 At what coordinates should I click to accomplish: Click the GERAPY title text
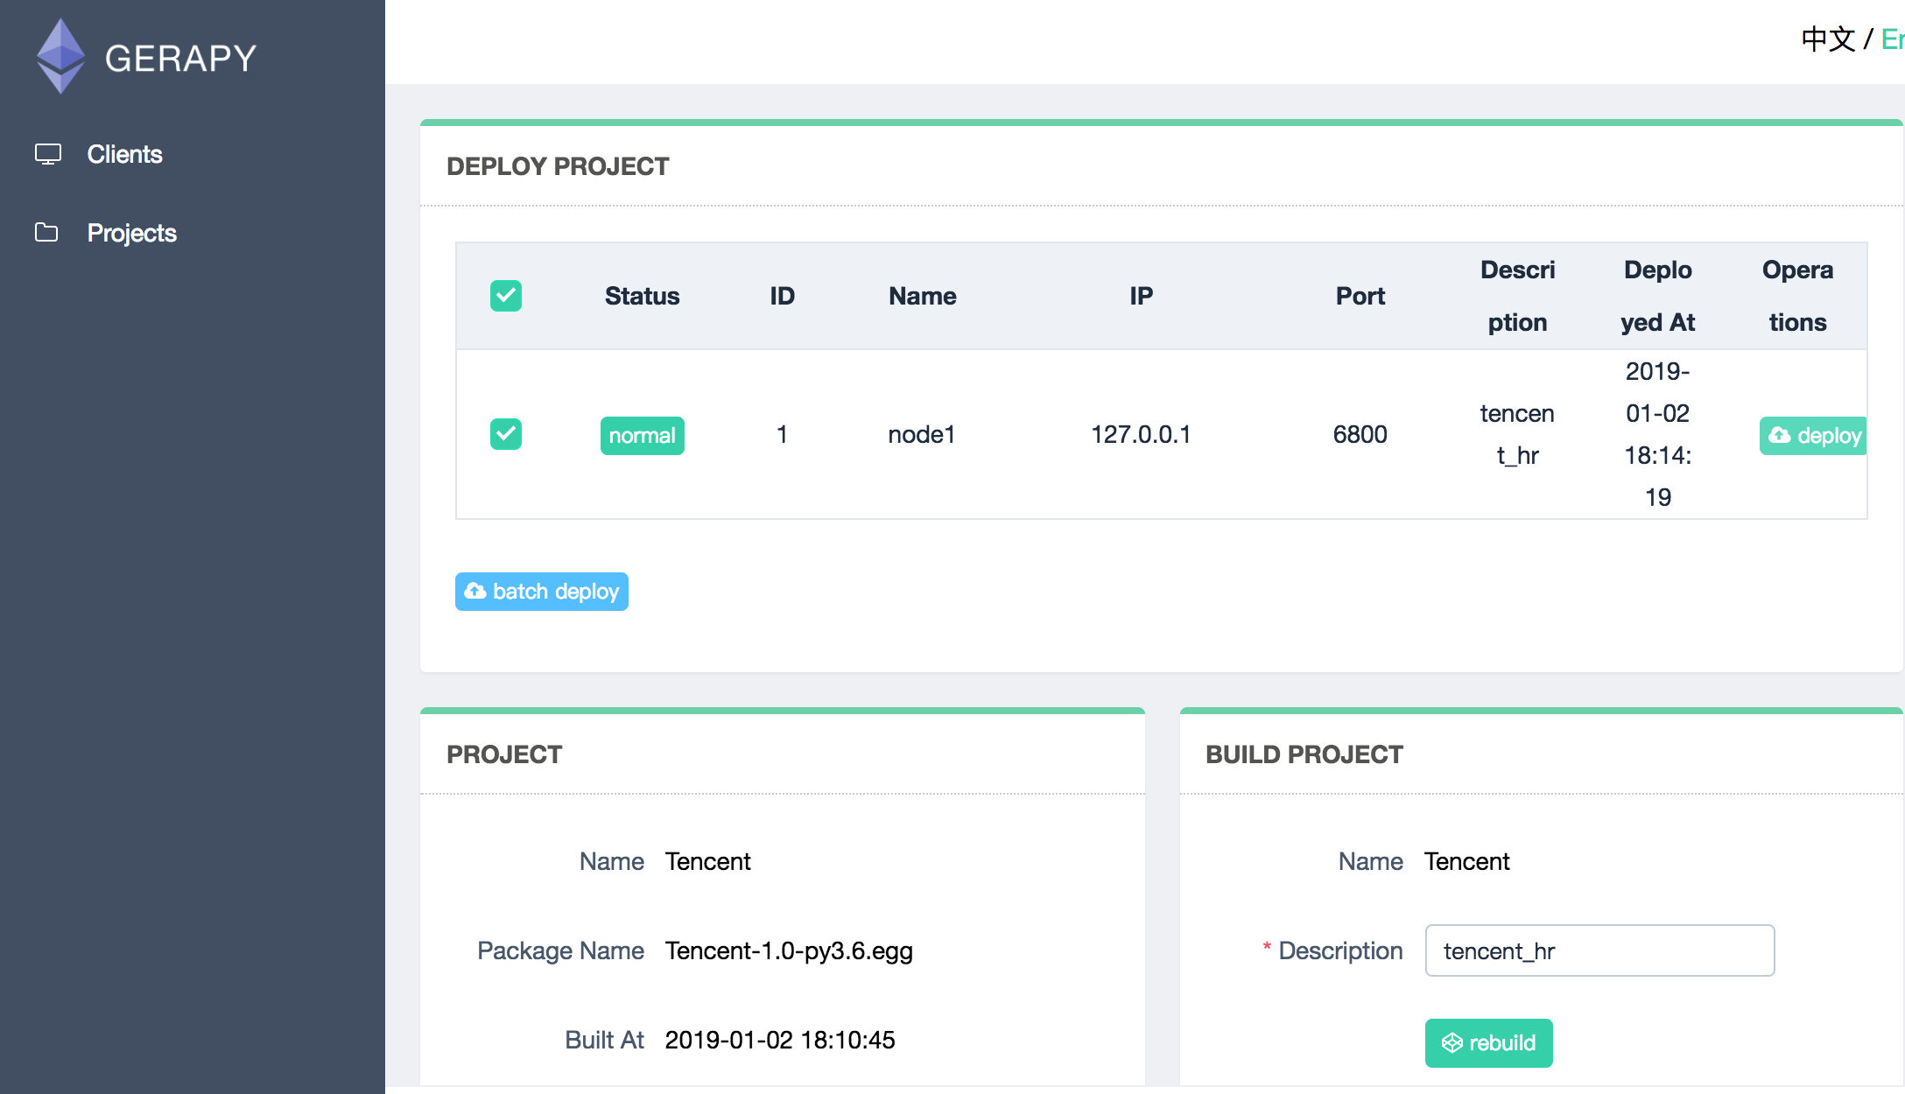(180, 59)
